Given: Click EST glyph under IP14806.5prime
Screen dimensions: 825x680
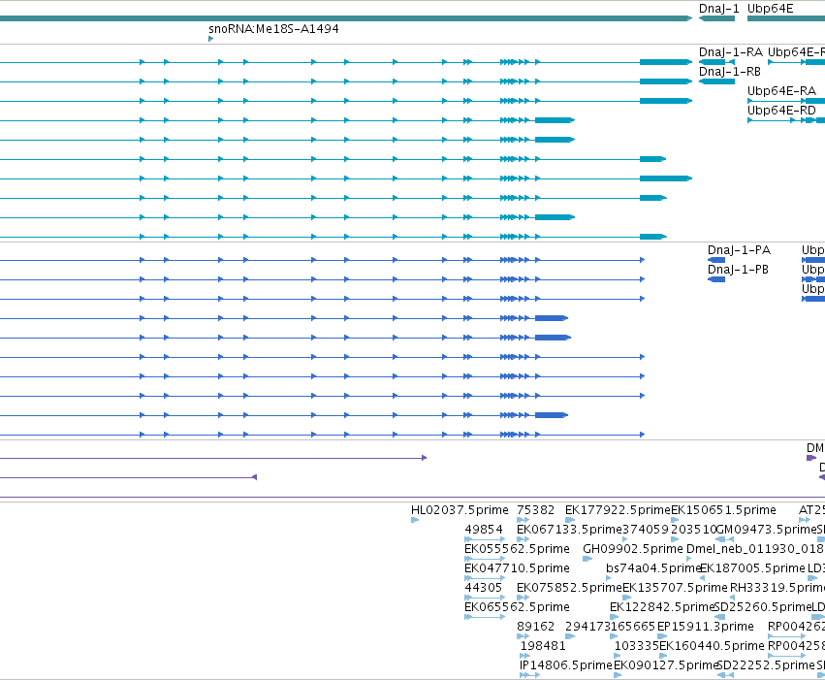Looking at the screenshot, I should click(530, 675).
